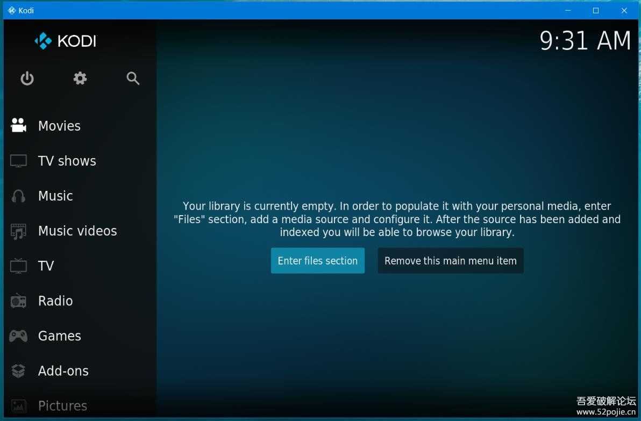
Task: Click the 9:31 AM clock display
Action: coord(585,41)
